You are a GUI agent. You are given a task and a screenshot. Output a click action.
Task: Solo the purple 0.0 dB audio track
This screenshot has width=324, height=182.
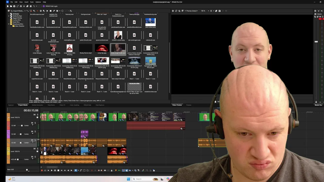point(35,131)
